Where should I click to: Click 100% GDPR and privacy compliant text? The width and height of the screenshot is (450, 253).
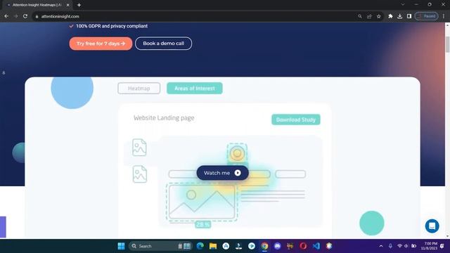tap(112, 26)
